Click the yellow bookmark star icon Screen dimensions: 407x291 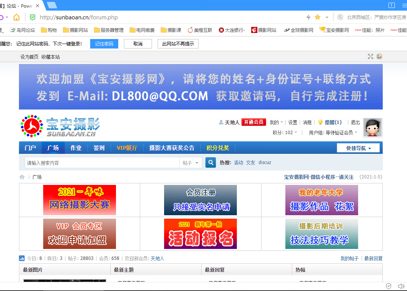[318, 17]
